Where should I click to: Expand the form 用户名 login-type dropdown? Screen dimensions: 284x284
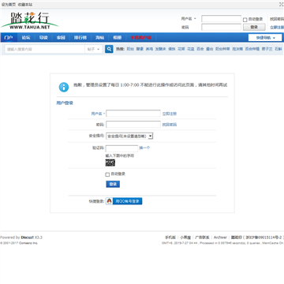point(98,114)
